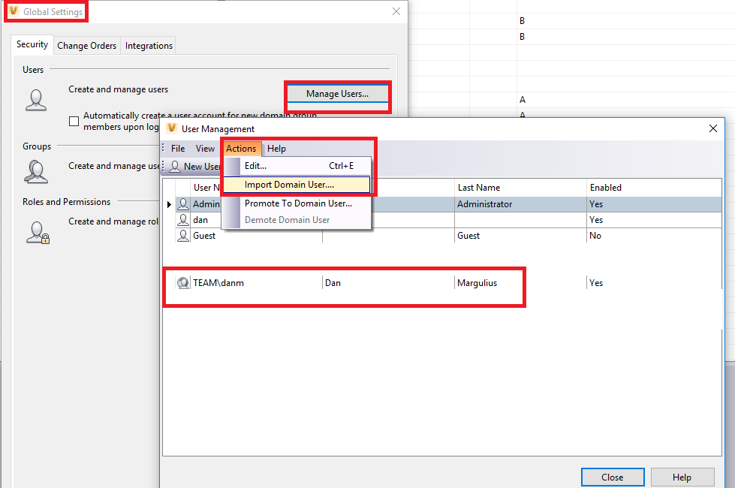Screen dimensions: 735x488
Task: Click the user icon next to dan
Action: coord(183,220)
